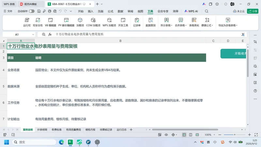Open WPS AI button
261x147 pixels.
tap(191, 11)
